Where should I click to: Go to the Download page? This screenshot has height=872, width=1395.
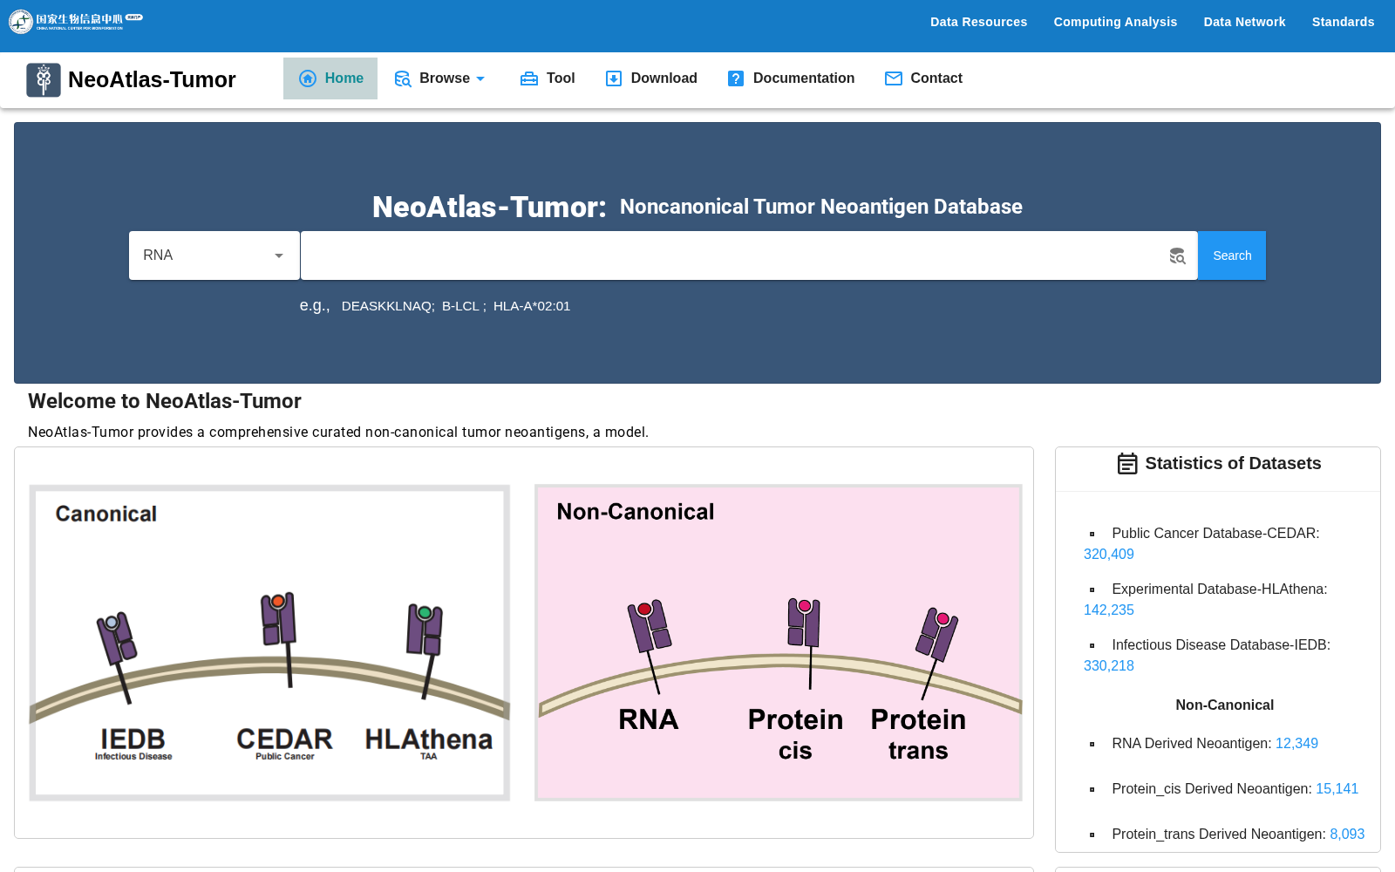651,78
